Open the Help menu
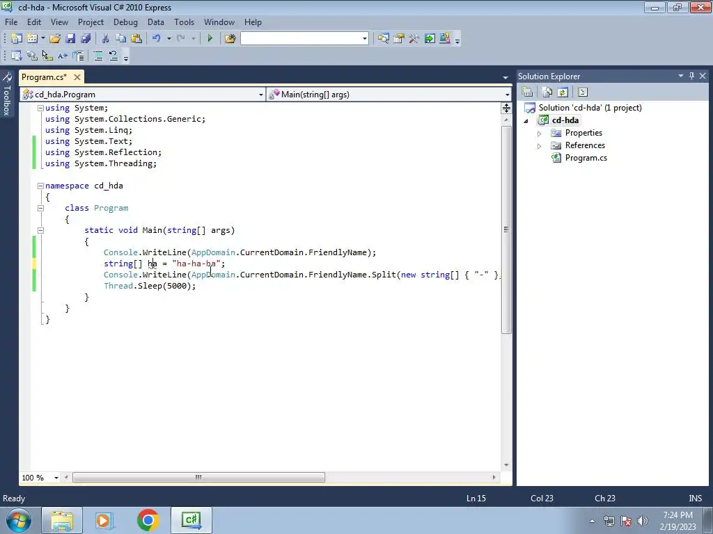This screenshot has width=713, height=534. point(253,22)
